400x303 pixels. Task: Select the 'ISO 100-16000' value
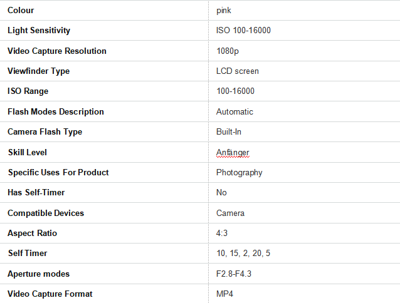coord(243,31)
